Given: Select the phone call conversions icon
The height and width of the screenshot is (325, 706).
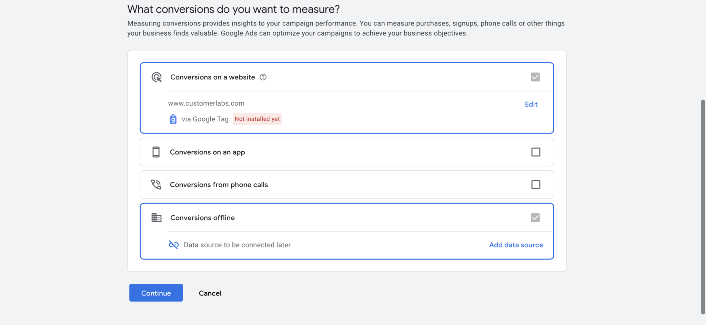Looking at the screenshot, I should pos(156,184).
